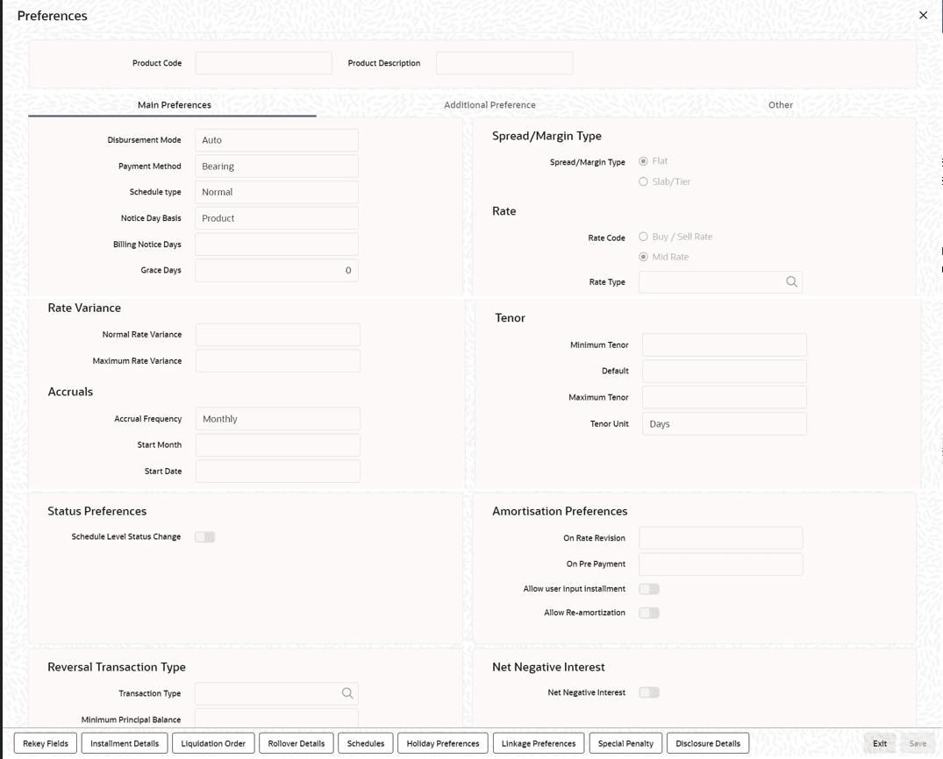943x759 pixels.
Task: Switch to the Main Preferences tab
Action: [x=174, y=104]
